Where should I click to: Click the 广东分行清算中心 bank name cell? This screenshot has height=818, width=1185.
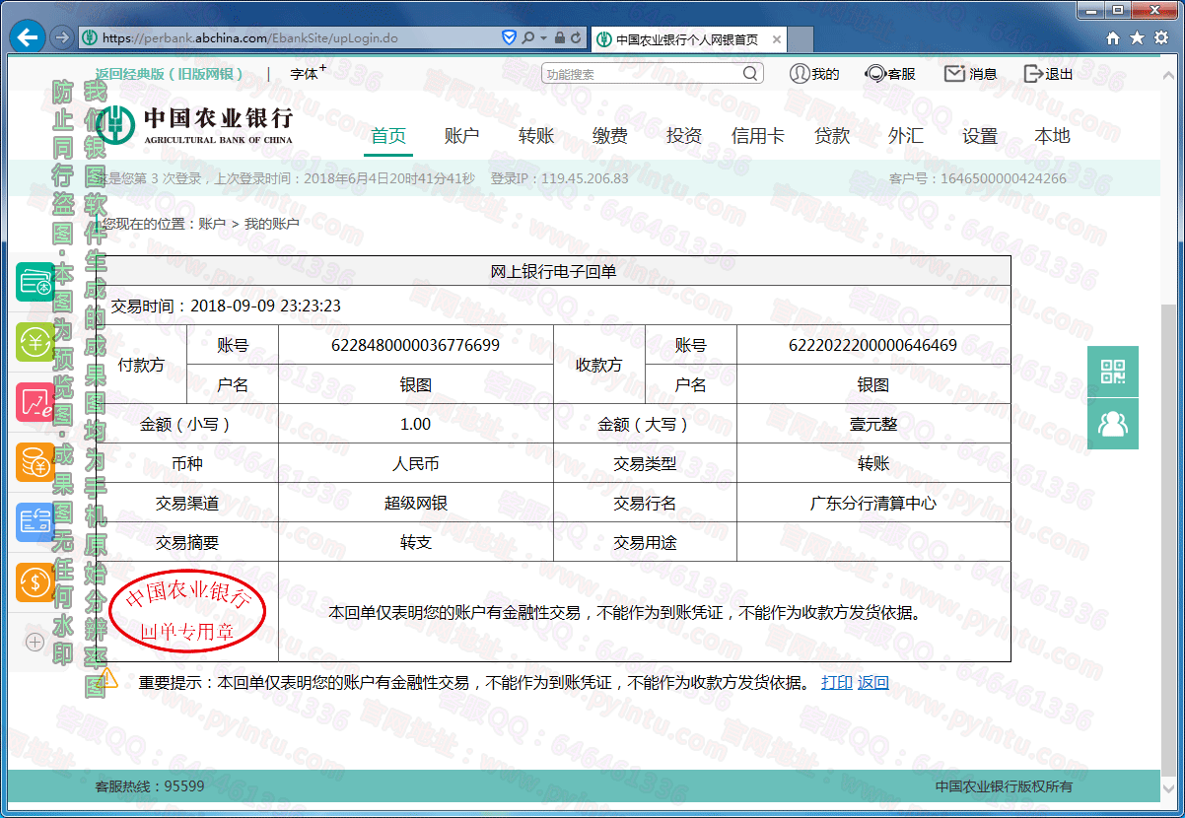pos(872,503)
